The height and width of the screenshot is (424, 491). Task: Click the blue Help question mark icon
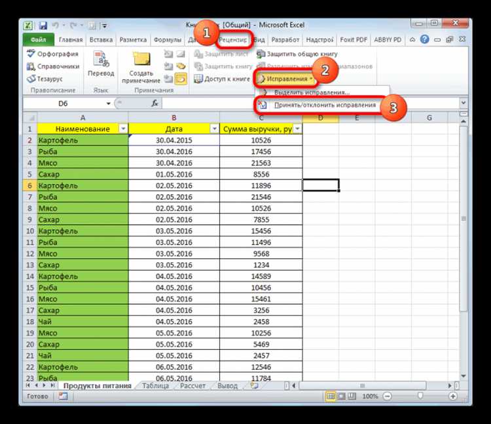424,39
